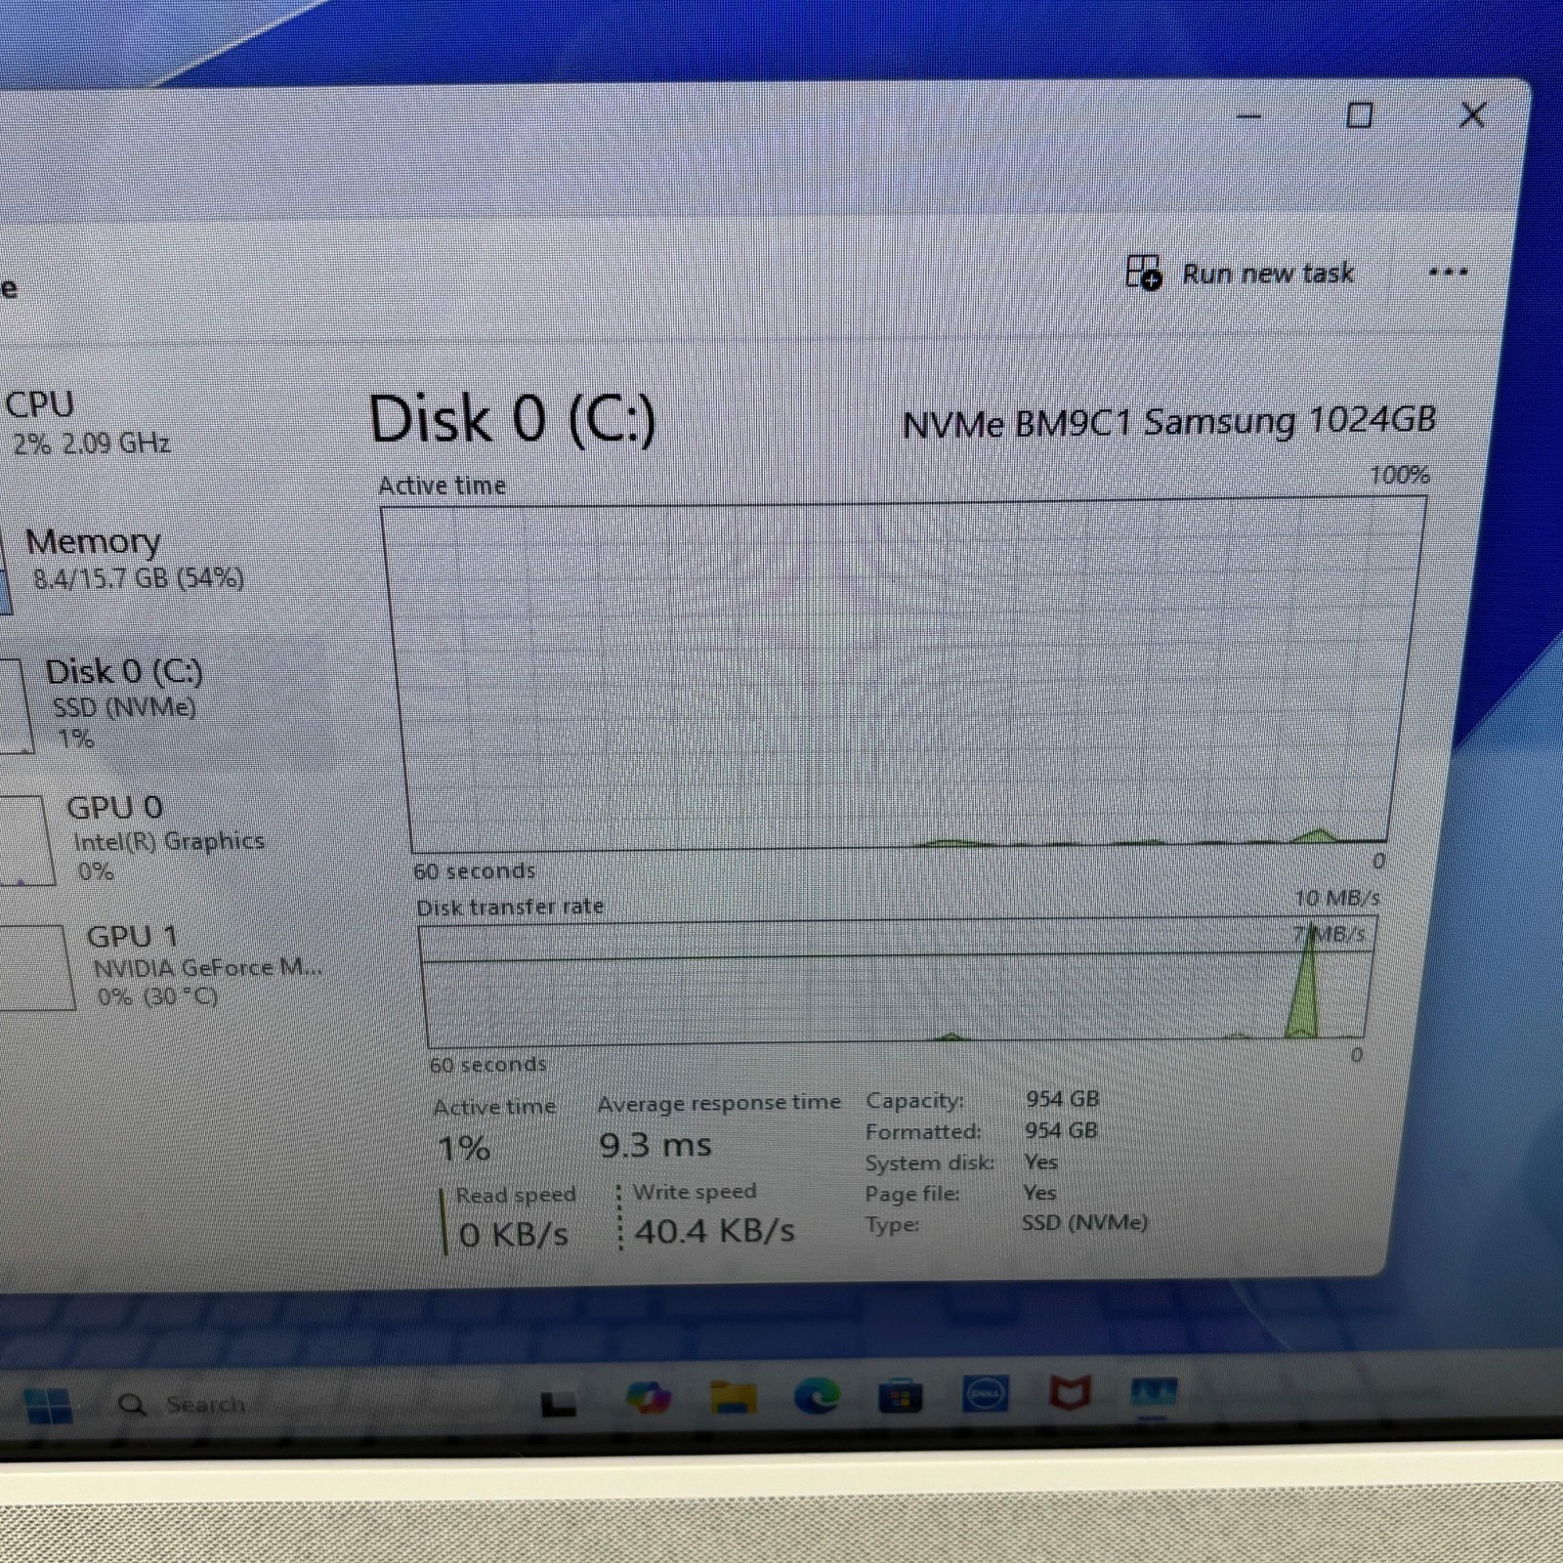Open the three-dot more options menu

(1448, 273)
